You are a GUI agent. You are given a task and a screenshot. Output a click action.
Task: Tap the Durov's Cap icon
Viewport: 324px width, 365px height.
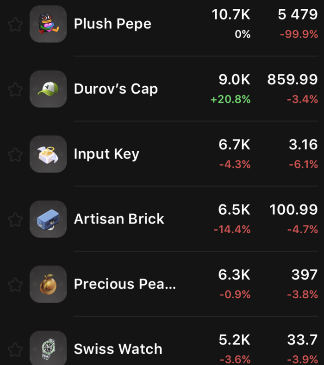pos(48,89)
